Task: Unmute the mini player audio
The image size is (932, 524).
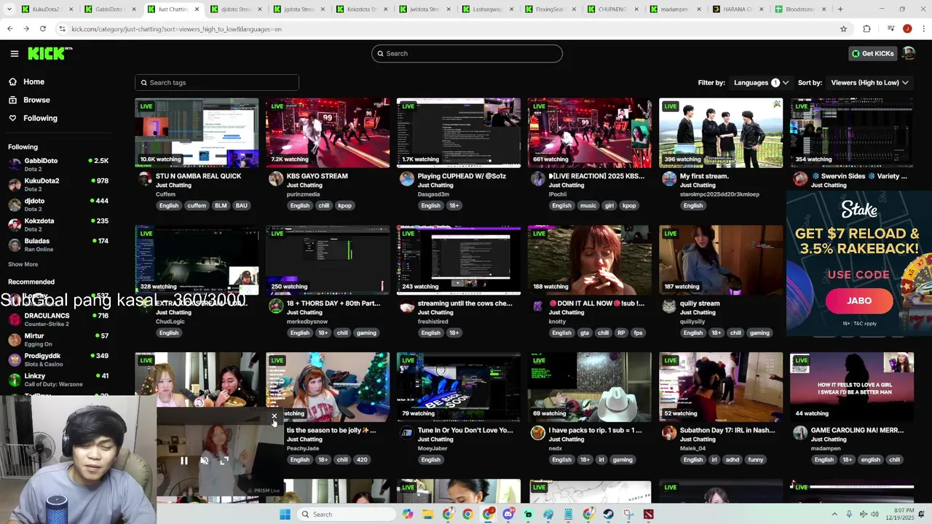Action: coord(204,461)
